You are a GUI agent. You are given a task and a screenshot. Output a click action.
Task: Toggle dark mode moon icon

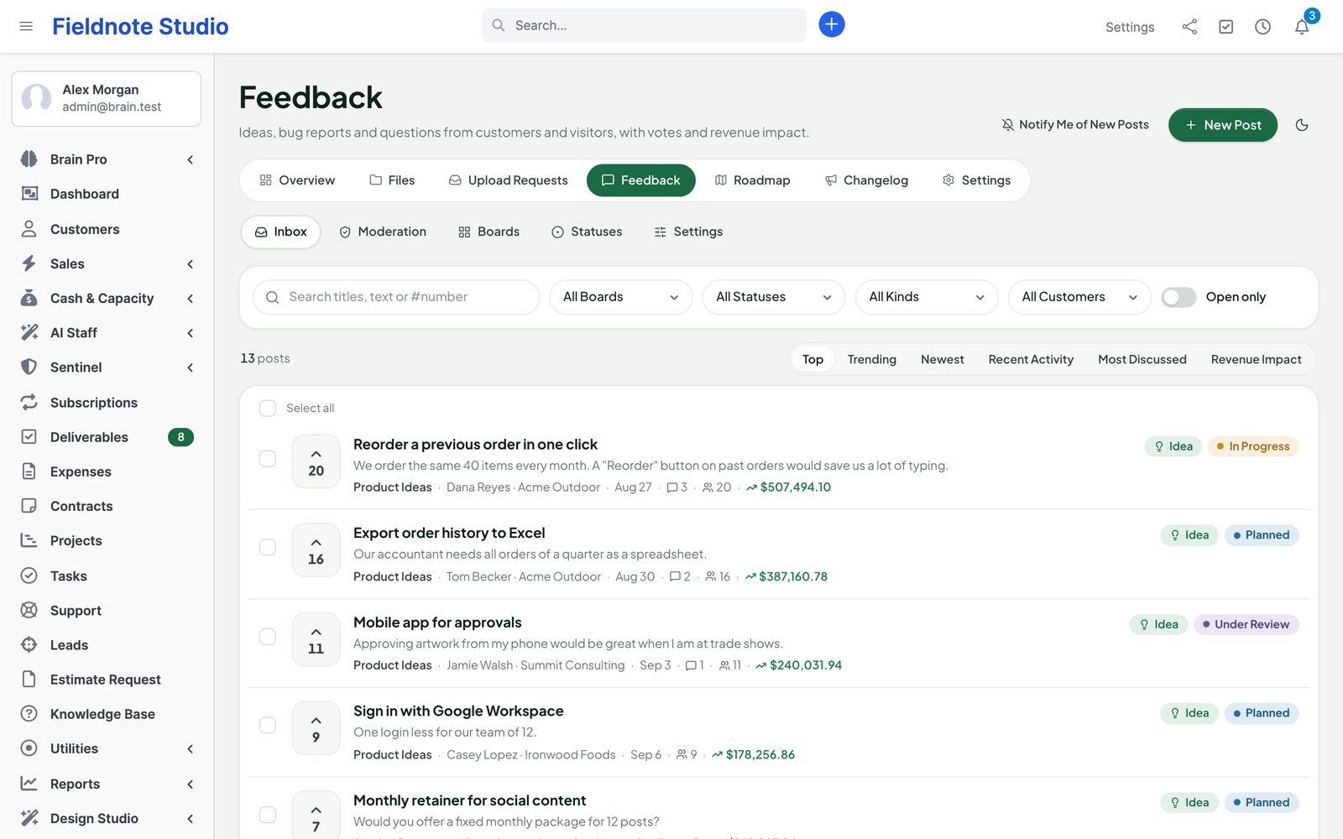point(1302,125)
